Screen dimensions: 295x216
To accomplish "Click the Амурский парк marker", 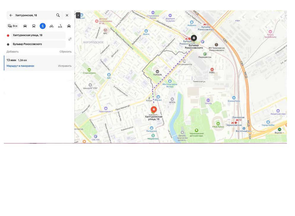I will [x=278, y=111].
